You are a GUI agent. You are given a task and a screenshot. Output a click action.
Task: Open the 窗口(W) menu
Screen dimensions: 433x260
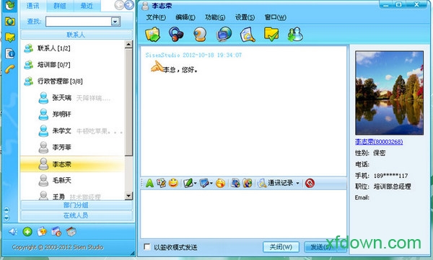[x=275, y=17]
